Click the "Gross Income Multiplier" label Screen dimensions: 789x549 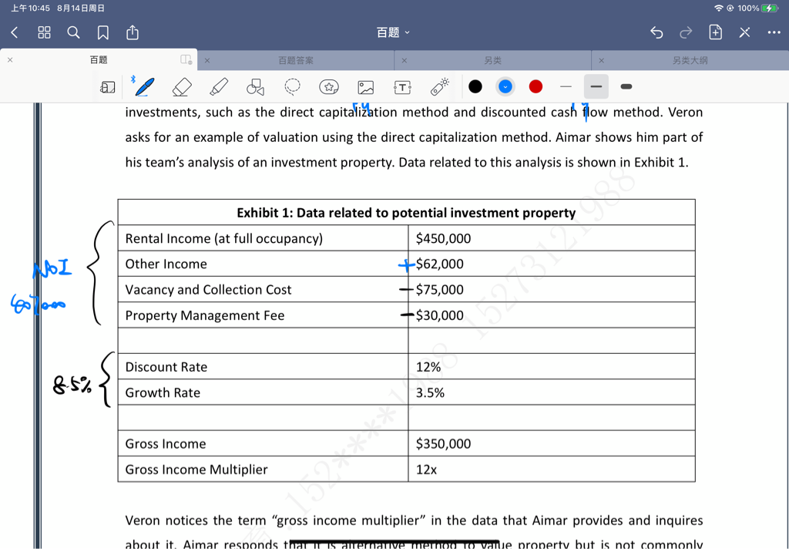point(196,470)
